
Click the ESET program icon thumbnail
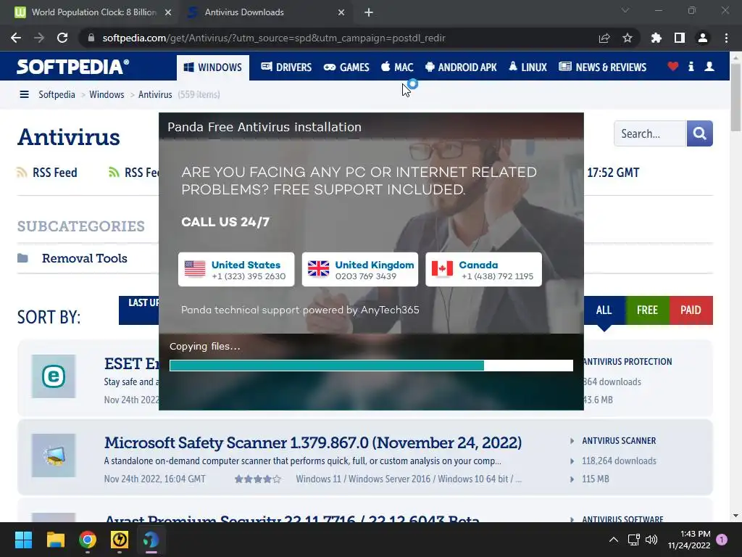coord(54,376)
